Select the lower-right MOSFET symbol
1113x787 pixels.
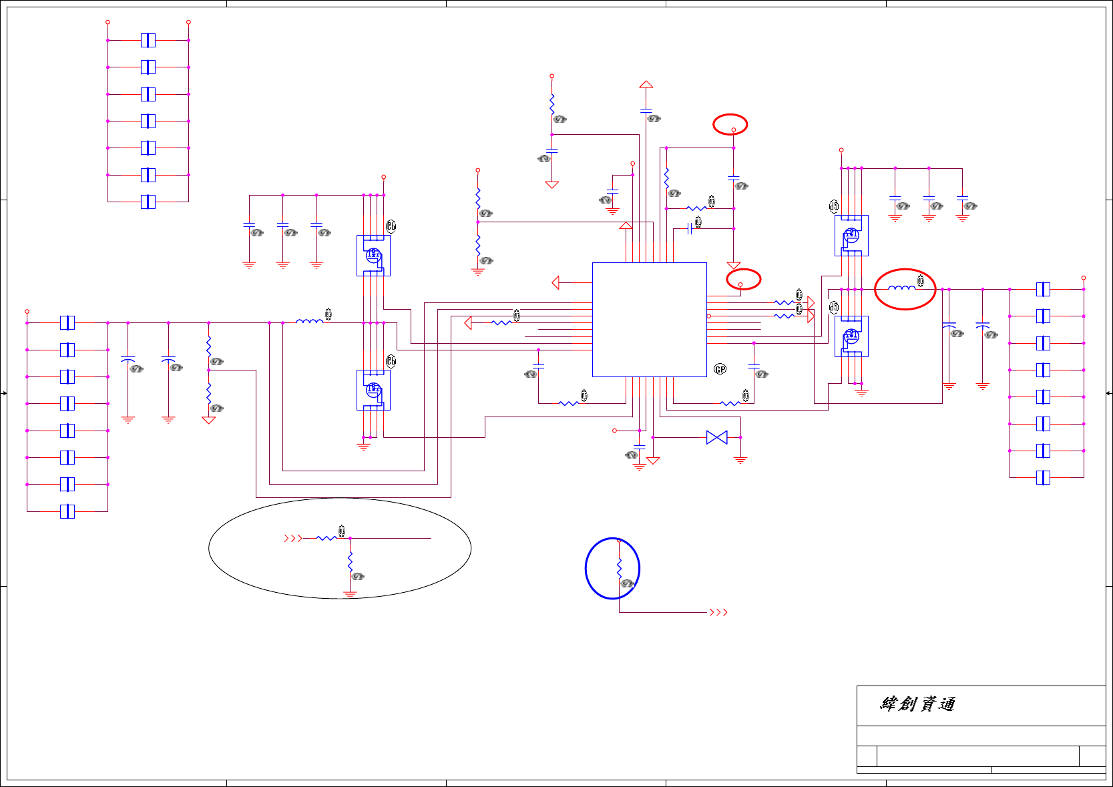(851, 336)
